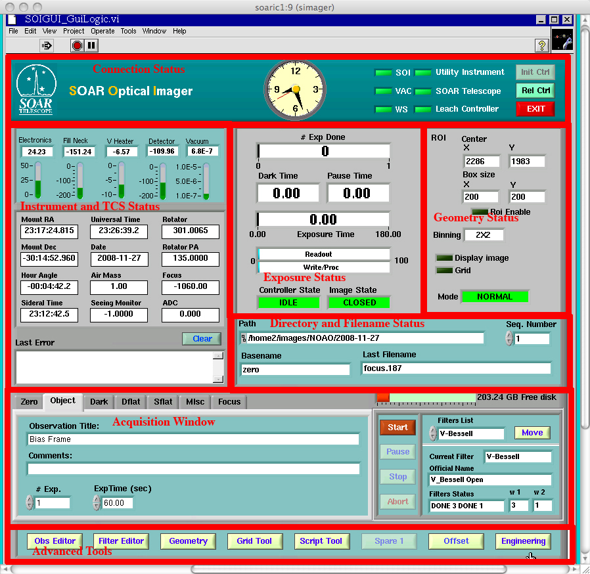Open the Geometry tool

pyautogui.click(x=188, y=541)
